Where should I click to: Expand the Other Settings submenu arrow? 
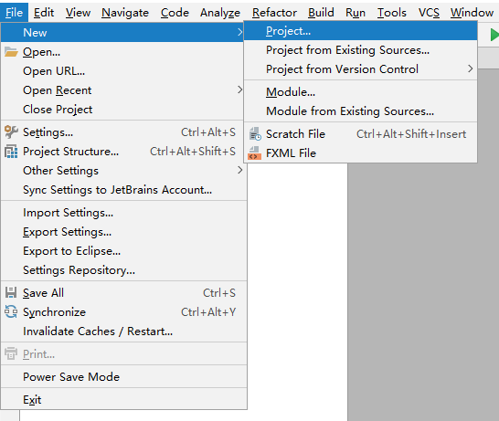pyautogui.click(x=239, y=170)
